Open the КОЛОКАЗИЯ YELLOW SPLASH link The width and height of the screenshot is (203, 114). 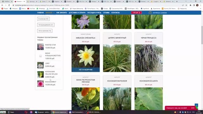51,73
